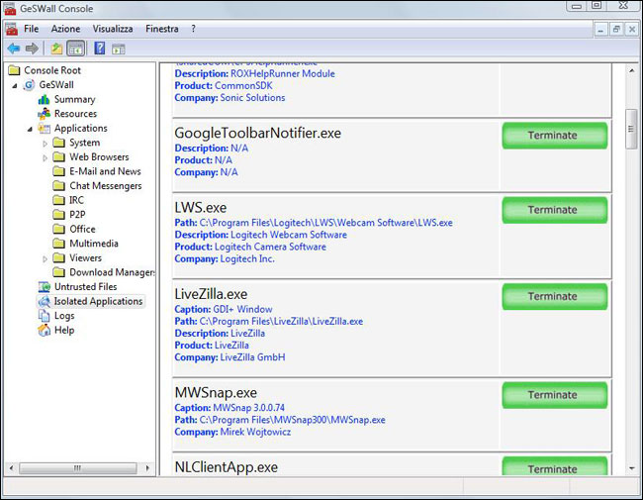Click the Forward arrow toolbar icon

click(32, 48)
